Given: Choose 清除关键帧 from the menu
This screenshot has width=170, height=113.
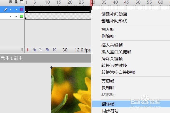Looking at the screenshot, I should tap(112, 59).
